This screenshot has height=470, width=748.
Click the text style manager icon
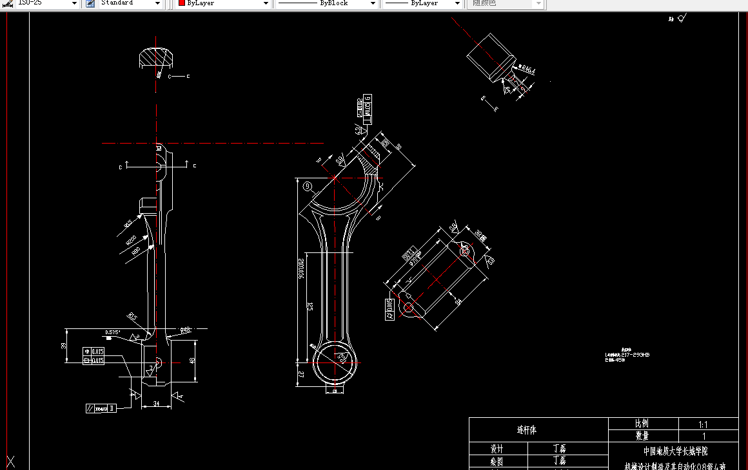[x=90, y=3]
